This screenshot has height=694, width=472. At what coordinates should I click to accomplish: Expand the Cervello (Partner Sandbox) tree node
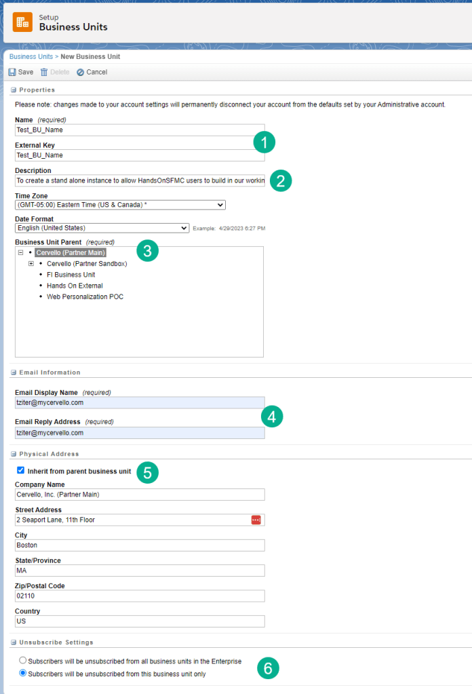(x=31, y=263)
